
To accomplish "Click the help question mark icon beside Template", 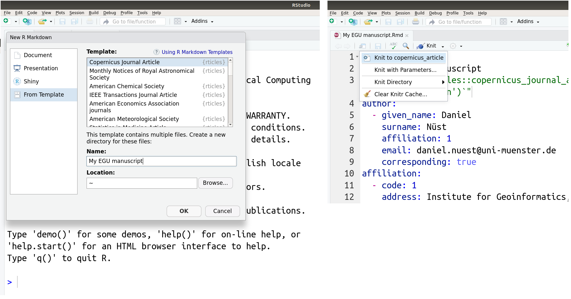I will pos(157,52).
